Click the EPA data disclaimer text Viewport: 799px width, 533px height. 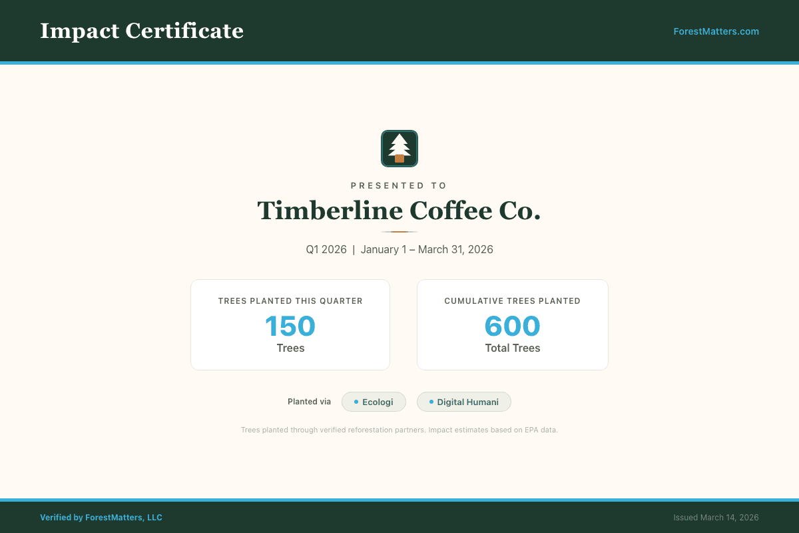(400, 430)
